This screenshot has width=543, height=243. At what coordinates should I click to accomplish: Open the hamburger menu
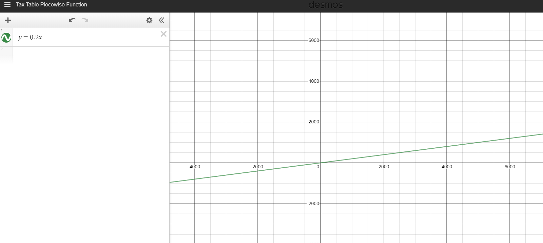click(7, 5)
